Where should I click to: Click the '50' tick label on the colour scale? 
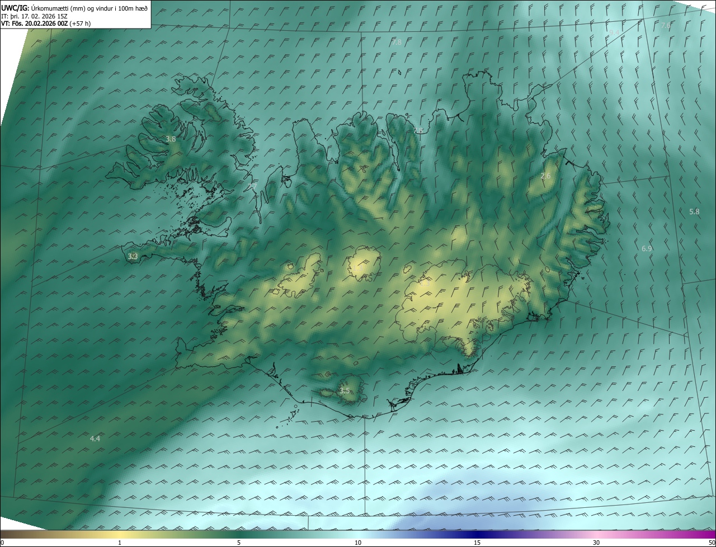(x=712, y=543)
